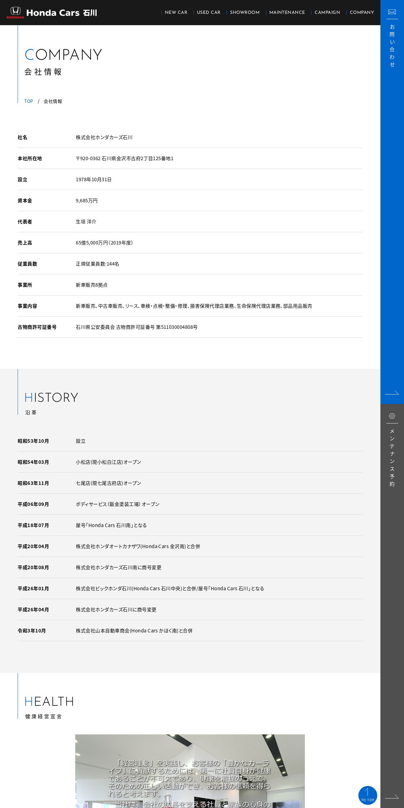Click 株式会社ホンダカーズ石川南に商号変更 entry

[119, 568]
